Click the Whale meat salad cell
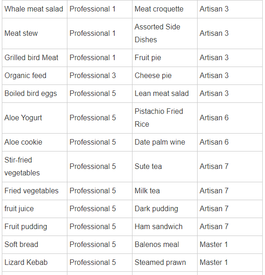The image size is (265, 275). (x=34, y=9)
